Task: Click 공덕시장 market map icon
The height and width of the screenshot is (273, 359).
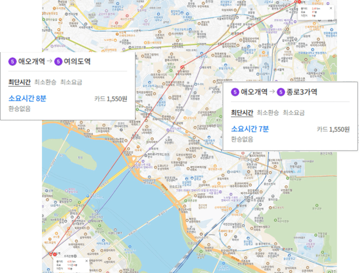Action: coord(185,118)
